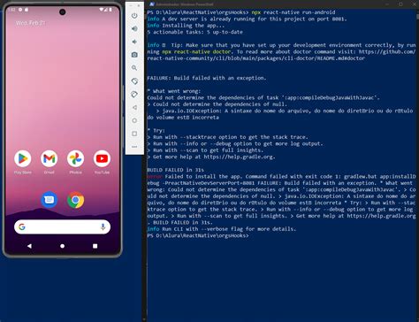Screen dimensions: 419x322
Task: Tap the Android back navigation button
Action: click(29, 246)
